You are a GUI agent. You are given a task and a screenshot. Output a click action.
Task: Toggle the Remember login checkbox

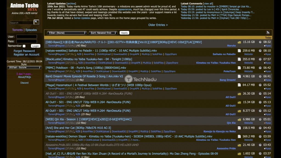(x=24, y=46)
